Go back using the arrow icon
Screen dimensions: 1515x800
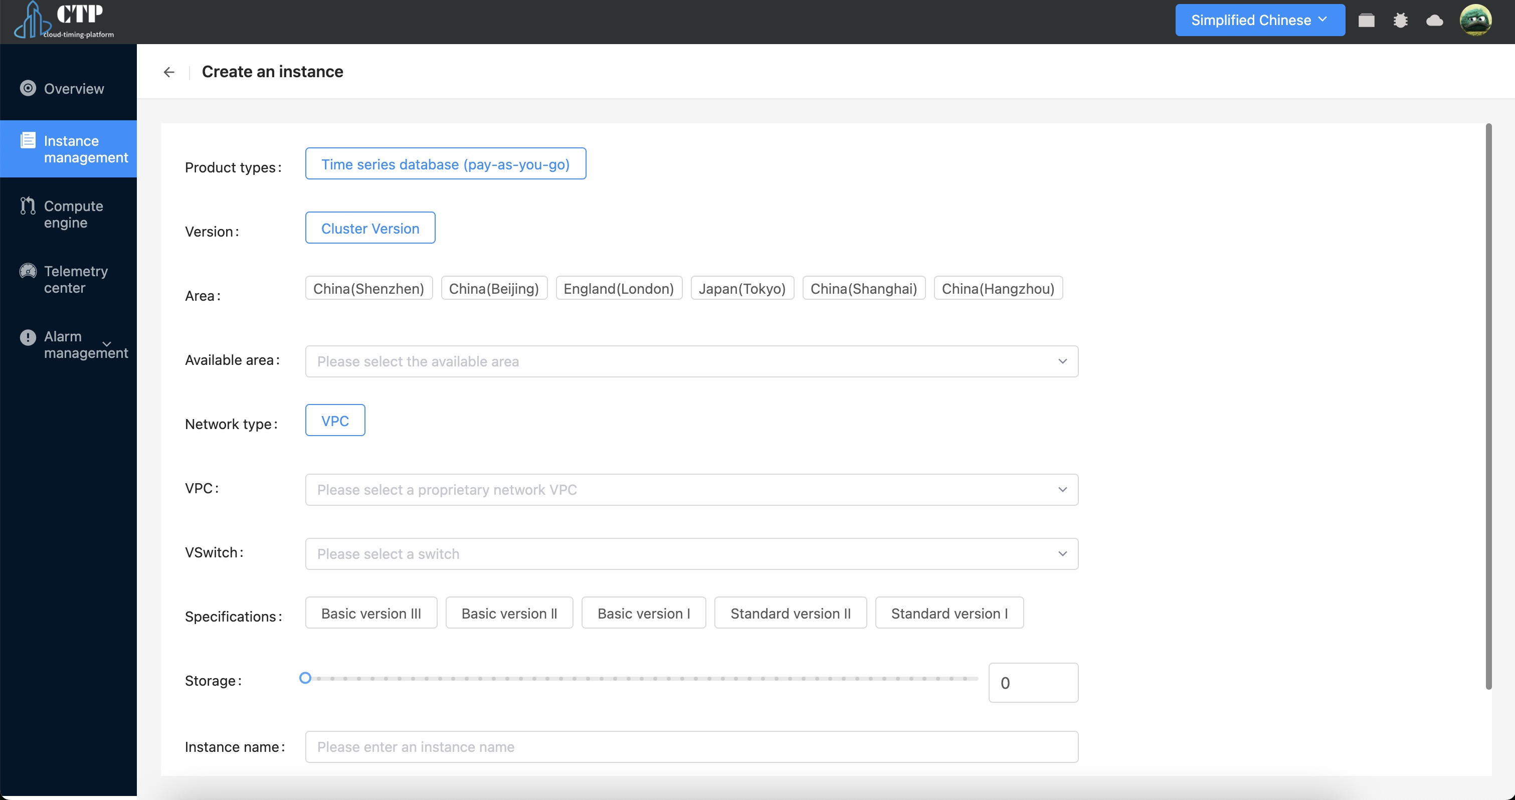169,72
